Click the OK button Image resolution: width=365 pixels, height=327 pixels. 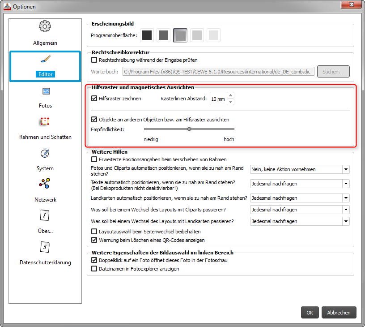click(310, 313)
